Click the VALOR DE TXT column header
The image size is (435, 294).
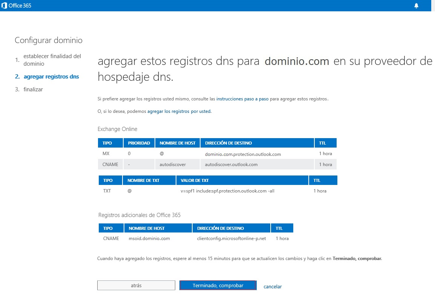[x=195, y=180]
